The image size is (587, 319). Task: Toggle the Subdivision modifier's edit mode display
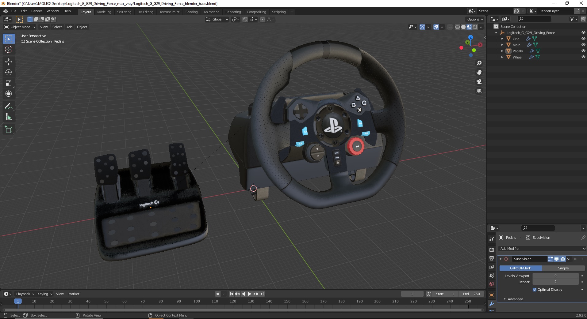click(551, 259)
